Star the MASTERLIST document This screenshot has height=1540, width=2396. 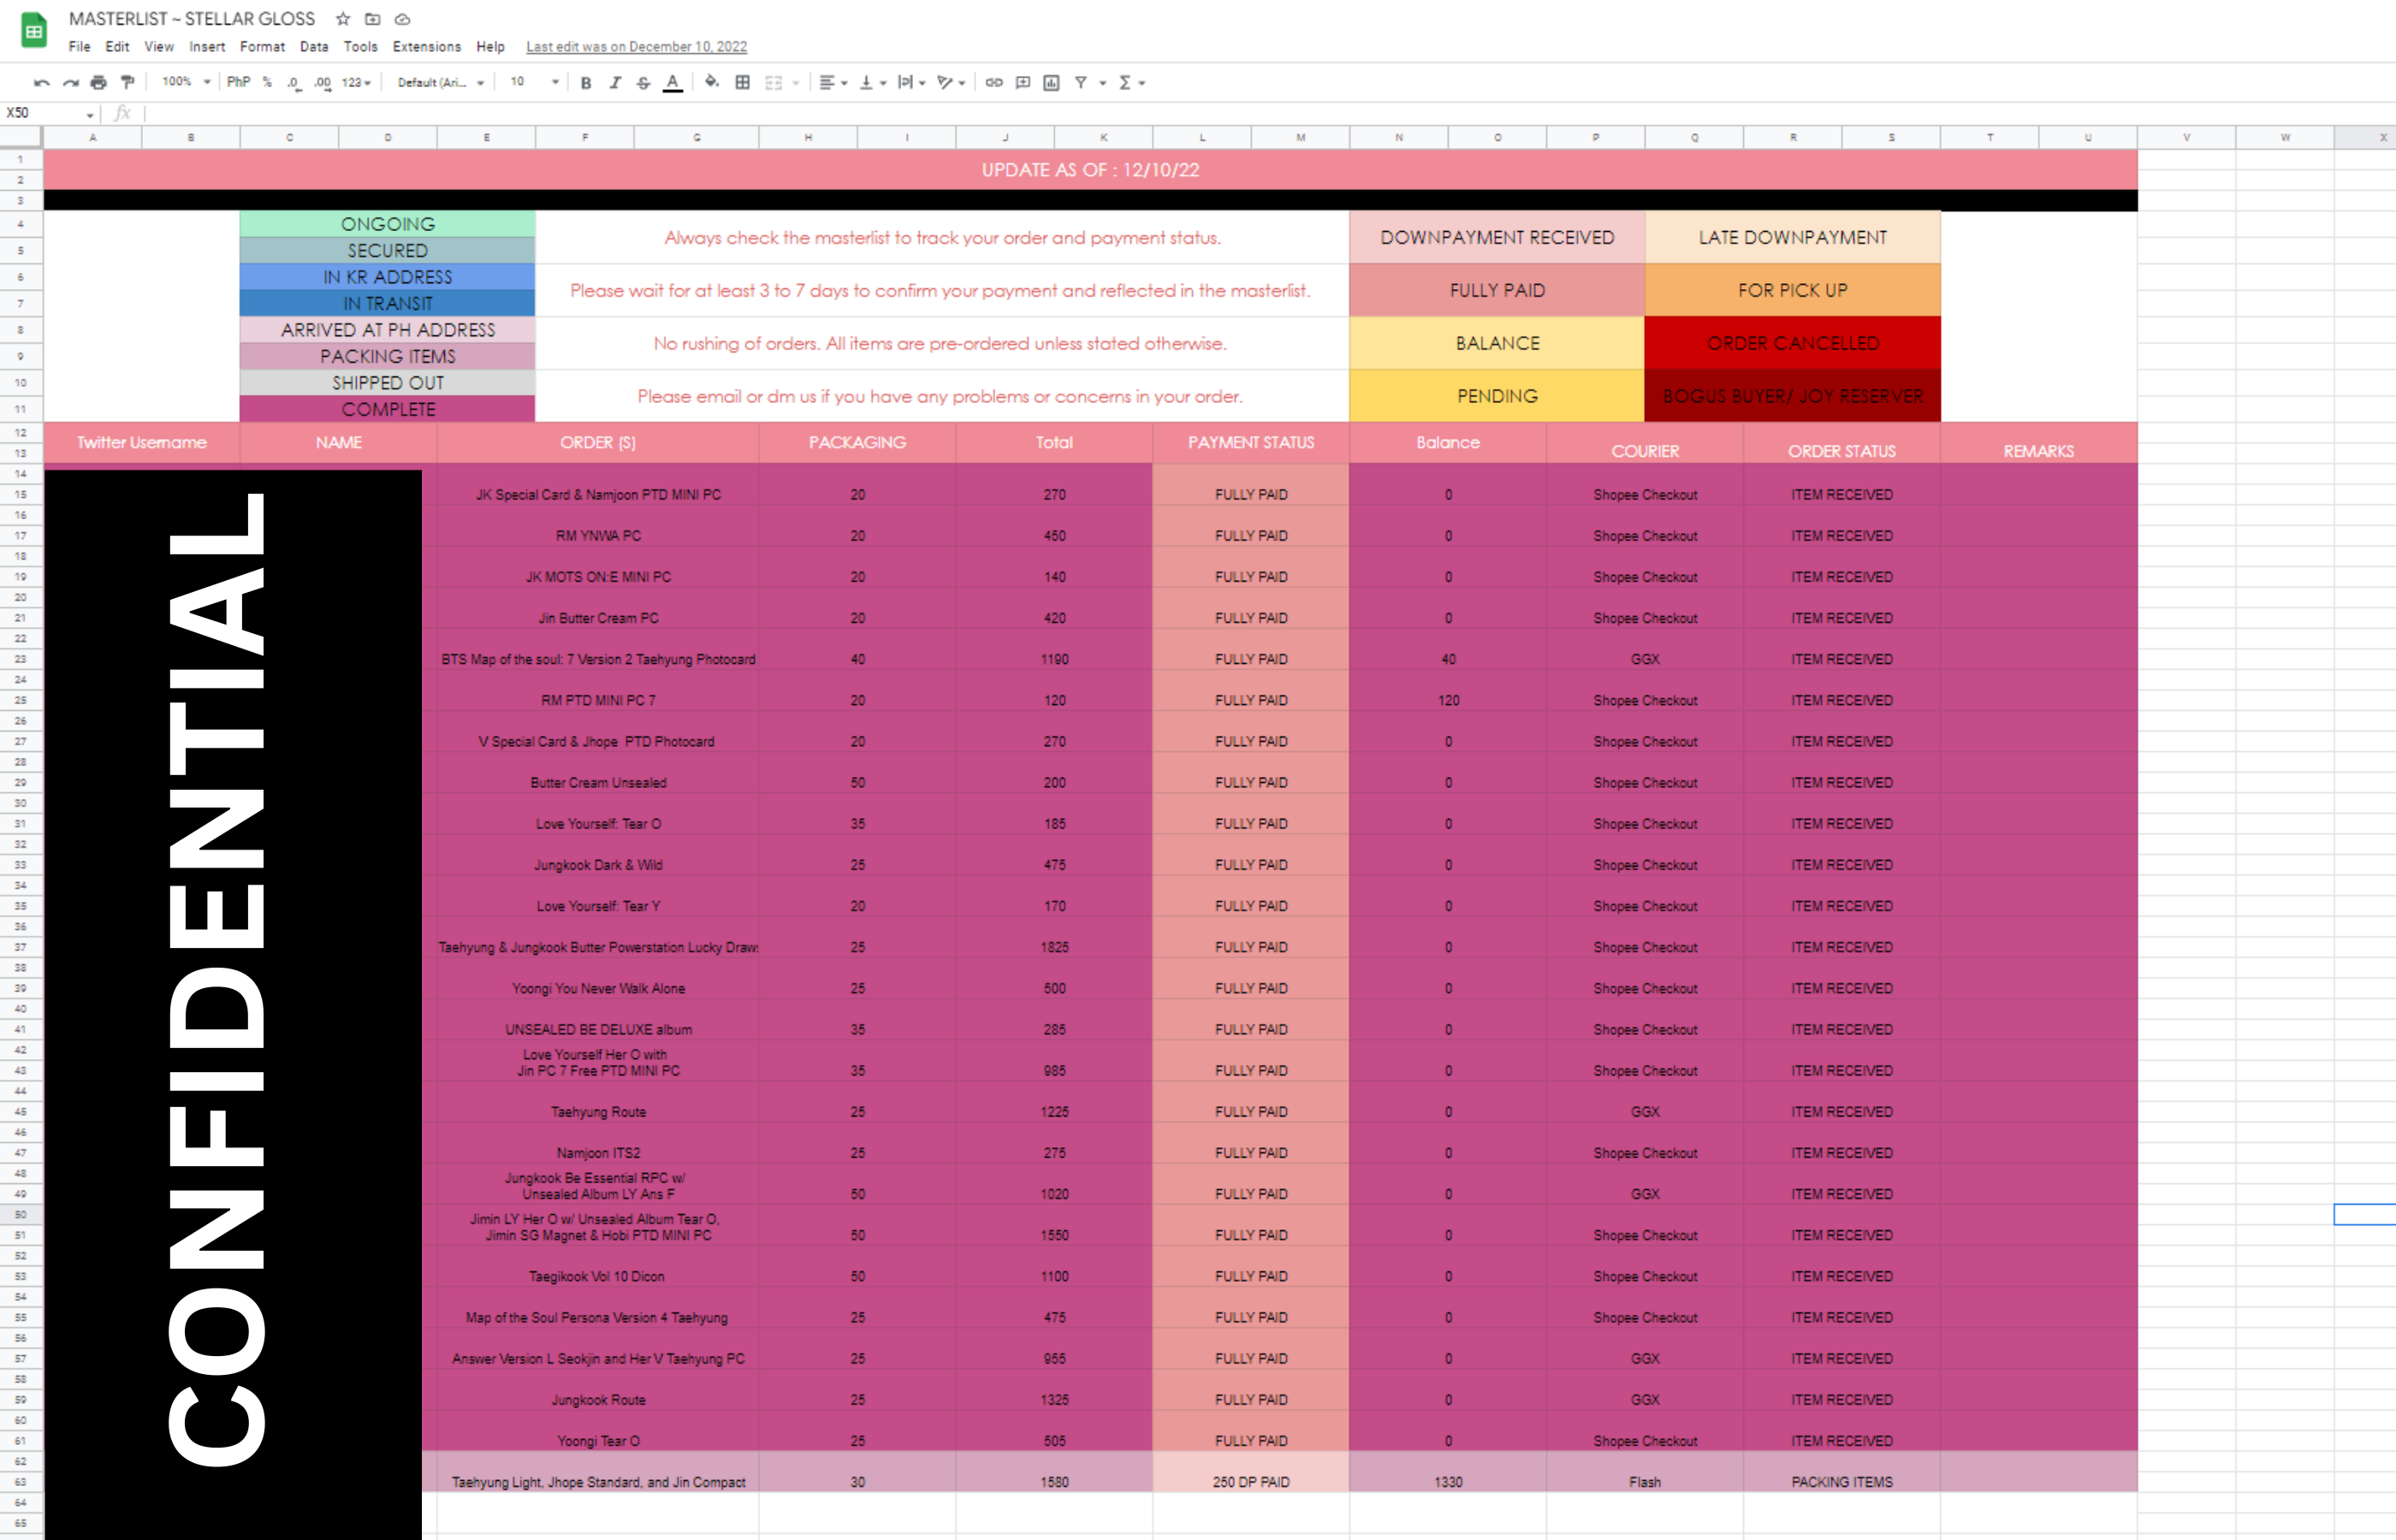point(343,19)
